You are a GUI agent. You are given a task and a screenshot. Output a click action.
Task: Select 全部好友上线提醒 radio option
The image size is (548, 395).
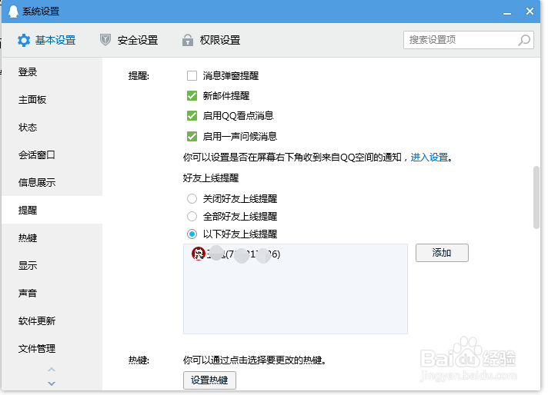pos(192,217)
